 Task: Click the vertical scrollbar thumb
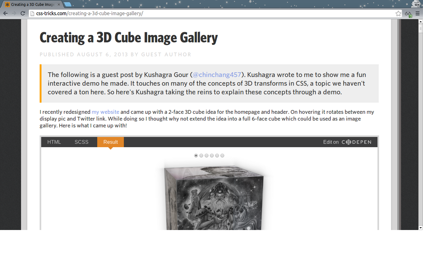point(421,28)
